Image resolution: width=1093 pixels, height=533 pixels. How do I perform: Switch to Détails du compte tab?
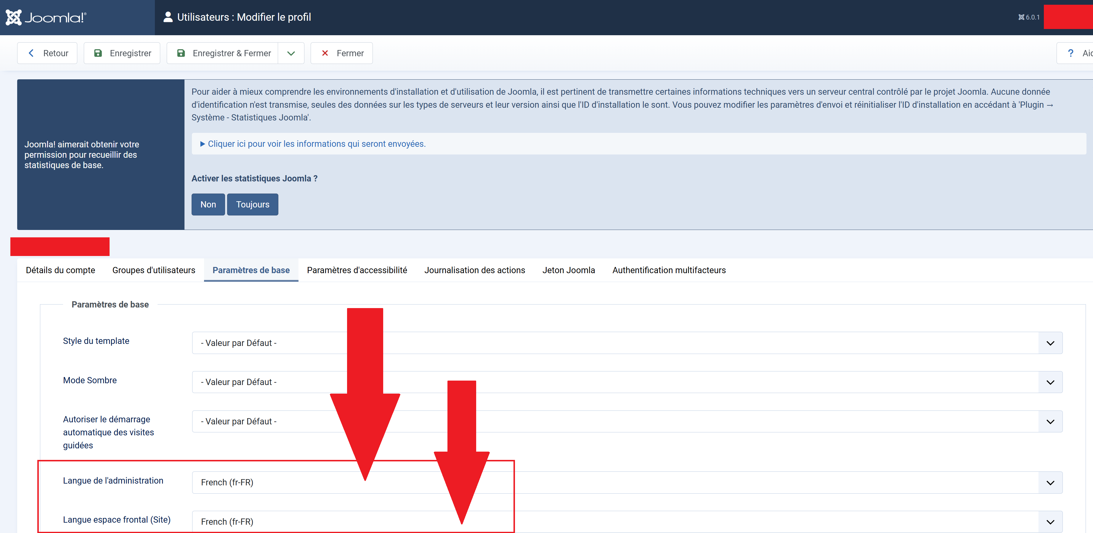pos(60,270)
